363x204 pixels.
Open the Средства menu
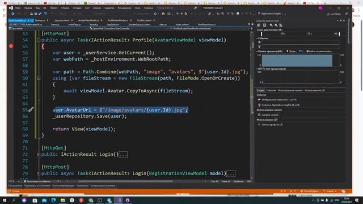[x=109, y=8]
